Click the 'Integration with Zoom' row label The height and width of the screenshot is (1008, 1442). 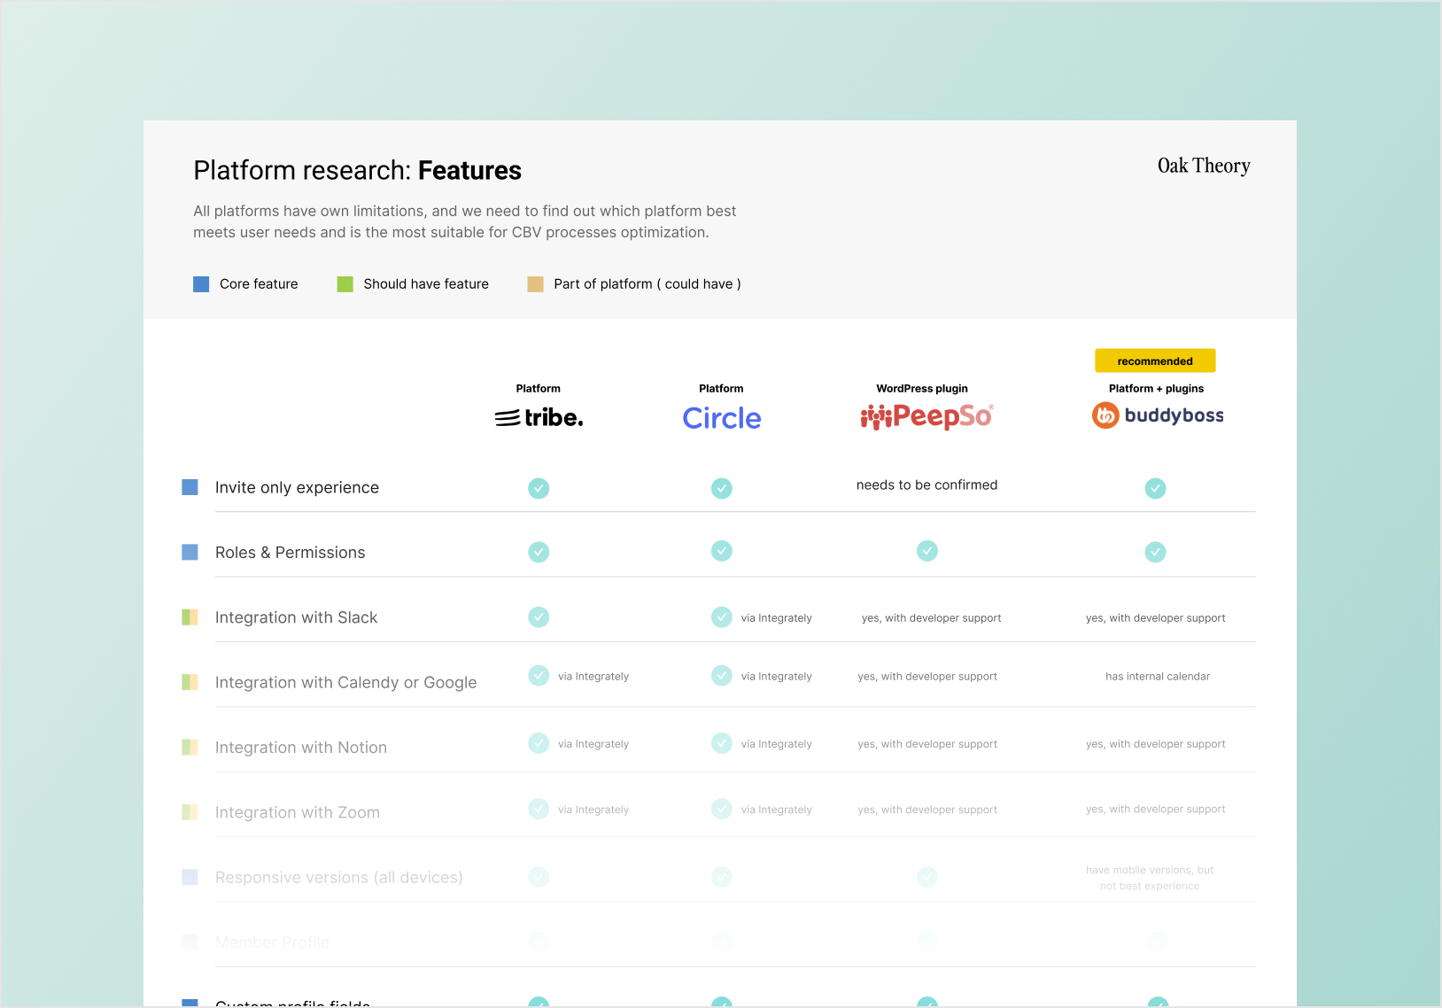click(298, 812)
